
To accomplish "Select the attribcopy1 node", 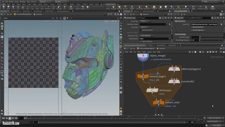I will 152,90.
